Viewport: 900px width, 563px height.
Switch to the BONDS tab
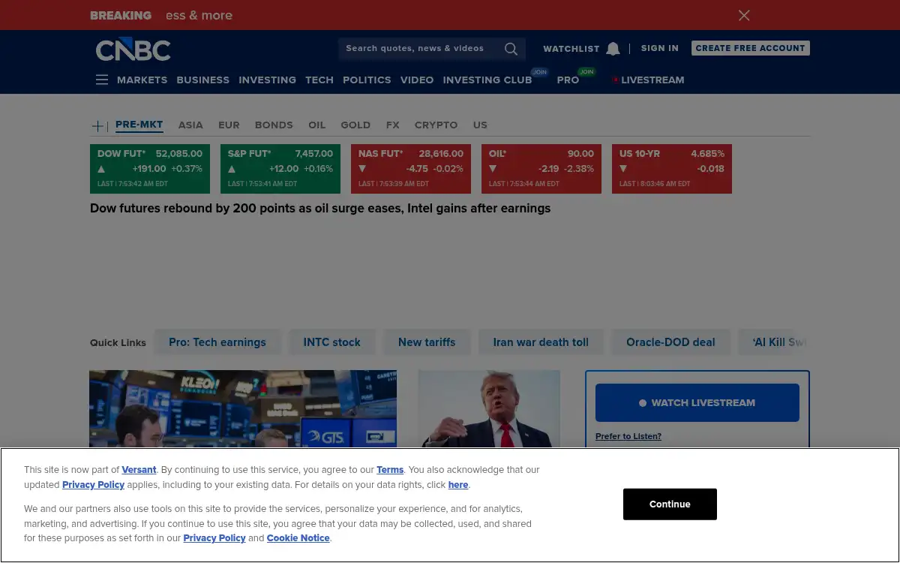pos(274,125)
